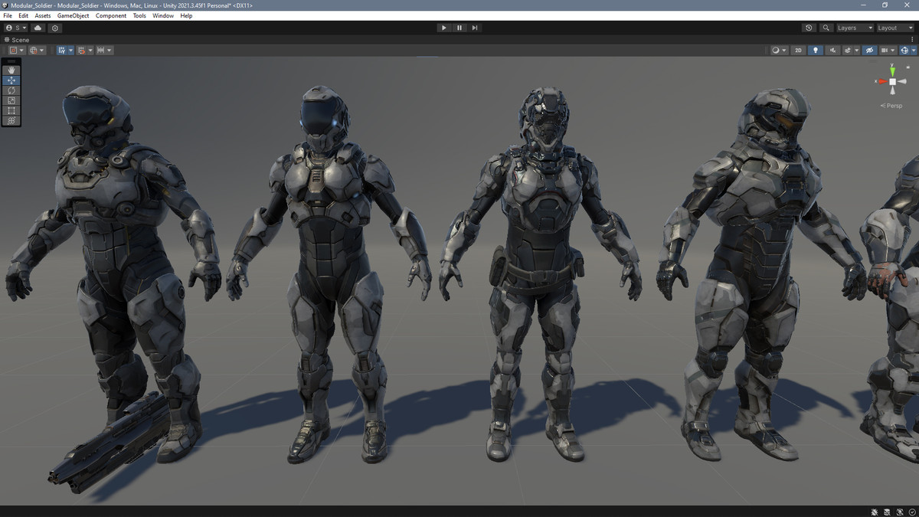Open the GameObject menu
Screen dimensions: 919x517
(72, 15)
